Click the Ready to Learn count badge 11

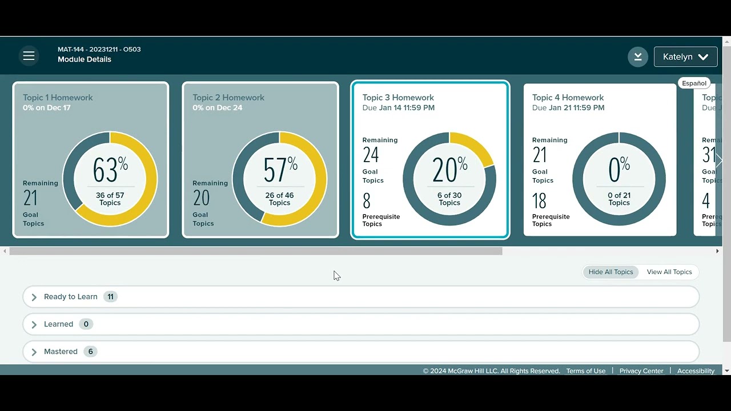pos(110,297)
